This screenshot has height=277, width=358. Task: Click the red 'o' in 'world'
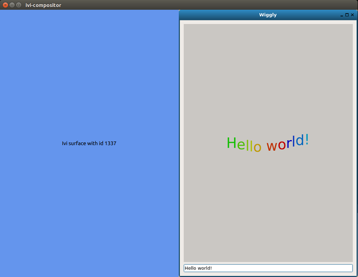pyautogui.click(x=282, y=146)
